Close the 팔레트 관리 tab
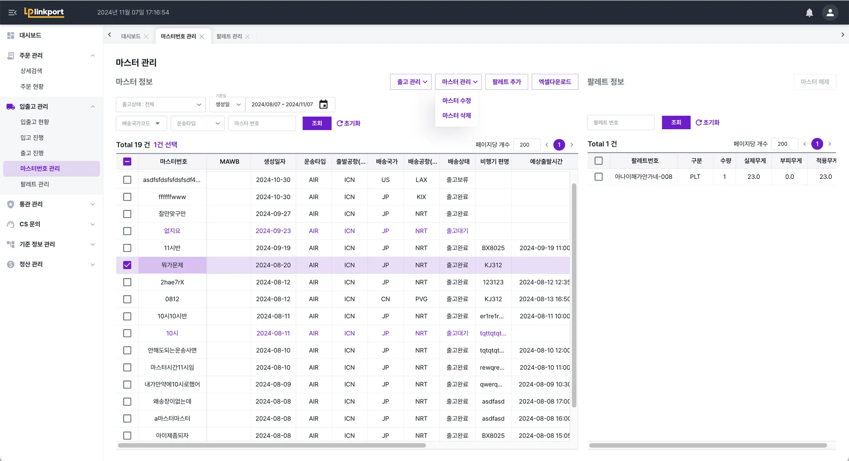Screen dimensions: 849x461 [x=247, y=36]
